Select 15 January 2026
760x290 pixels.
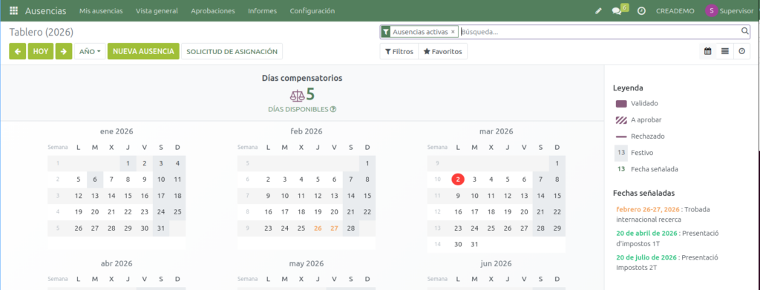point(128,196)
